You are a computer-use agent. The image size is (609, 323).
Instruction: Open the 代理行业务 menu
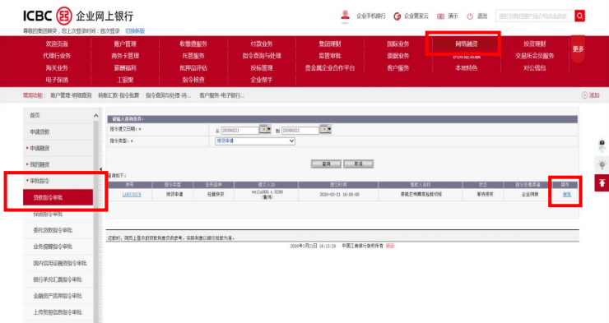click(57, 56)
